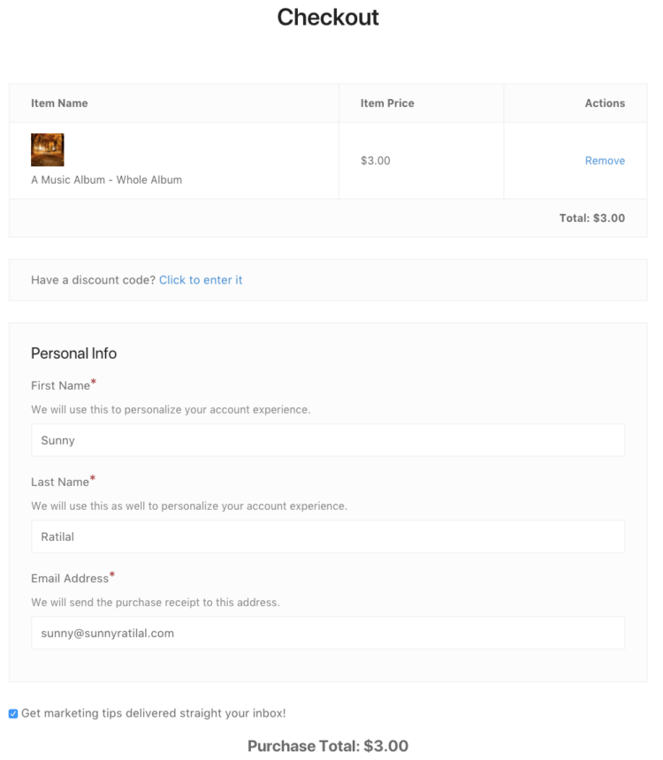Click the Item Price column header
This screenshot has height=760, width=663.
[387, 103]
